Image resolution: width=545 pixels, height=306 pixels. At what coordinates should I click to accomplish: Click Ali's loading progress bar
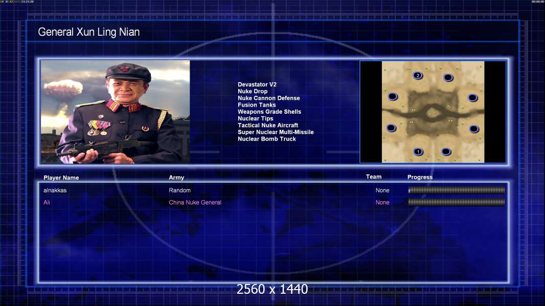pyautogui.click(x=457, y=202)
